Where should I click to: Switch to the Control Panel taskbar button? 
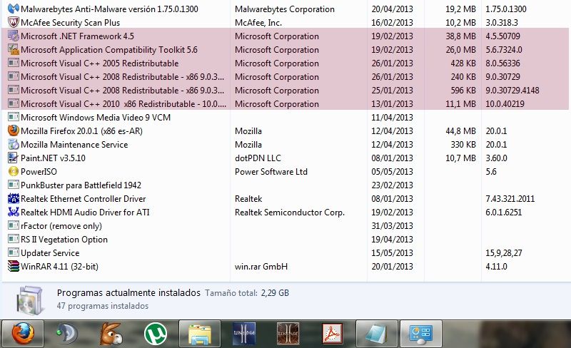421,334
